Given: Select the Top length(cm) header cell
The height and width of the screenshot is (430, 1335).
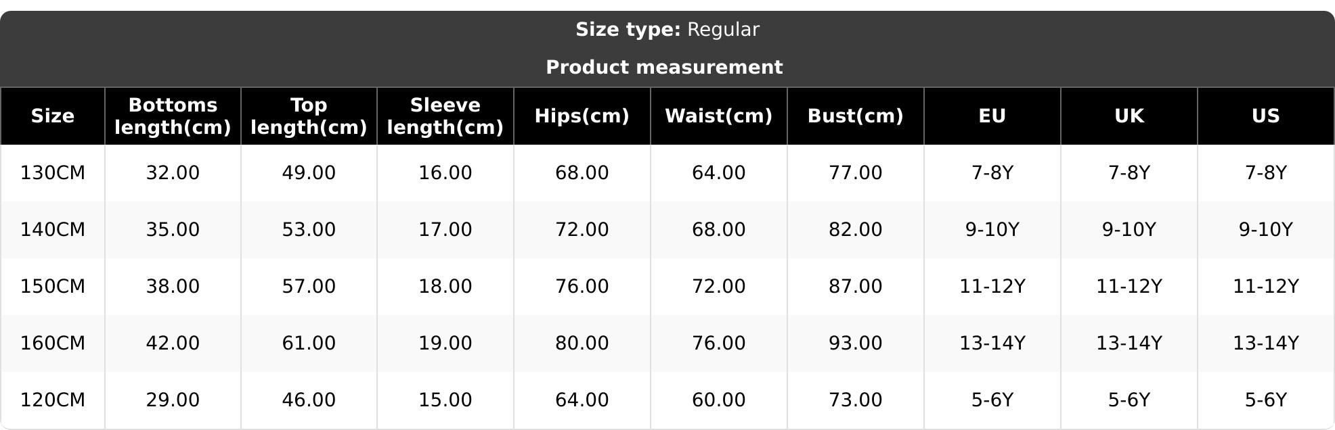Looking at the screenshot, I should tap(309, 116).
